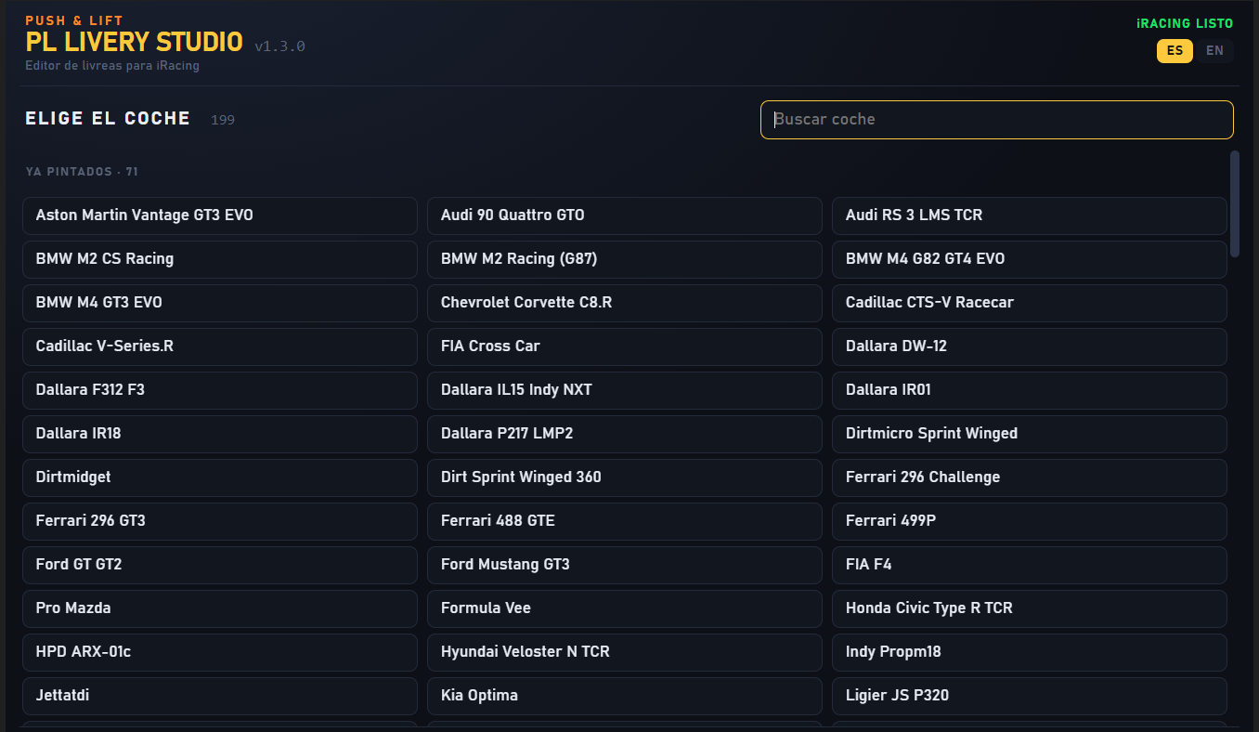The height and width of the screenshot is (732, 1259).
Task: Choose HPD ARX-01c
Action: point(220,652)
